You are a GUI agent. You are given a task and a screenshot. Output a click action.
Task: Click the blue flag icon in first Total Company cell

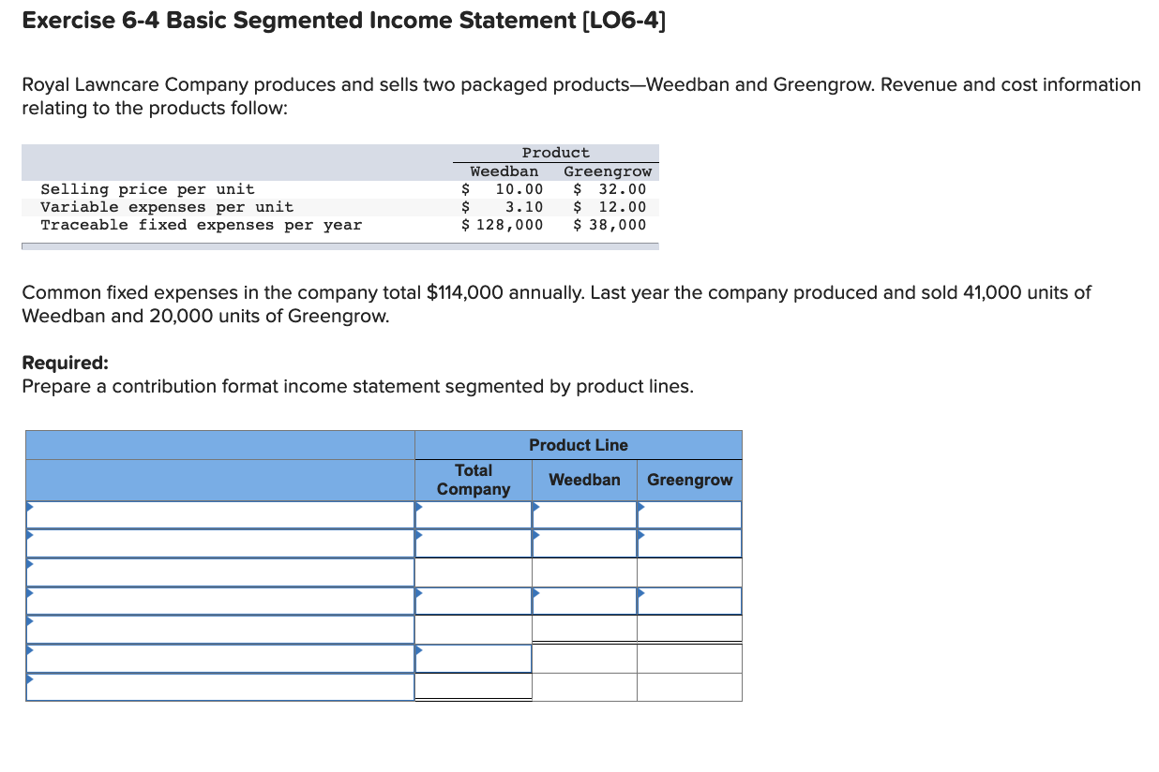[x=421, y=509]
